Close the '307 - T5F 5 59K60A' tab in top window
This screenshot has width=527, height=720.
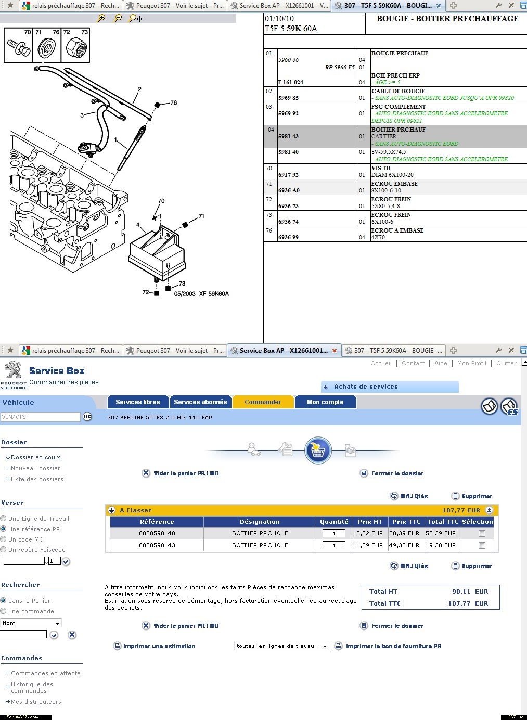pyautogui.click(x=439, y=6)
